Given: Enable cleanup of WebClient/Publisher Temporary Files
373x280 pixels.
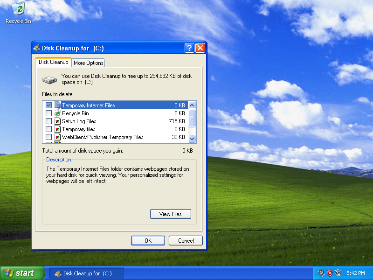Looking at the screenshot, I should click(48, 137).
